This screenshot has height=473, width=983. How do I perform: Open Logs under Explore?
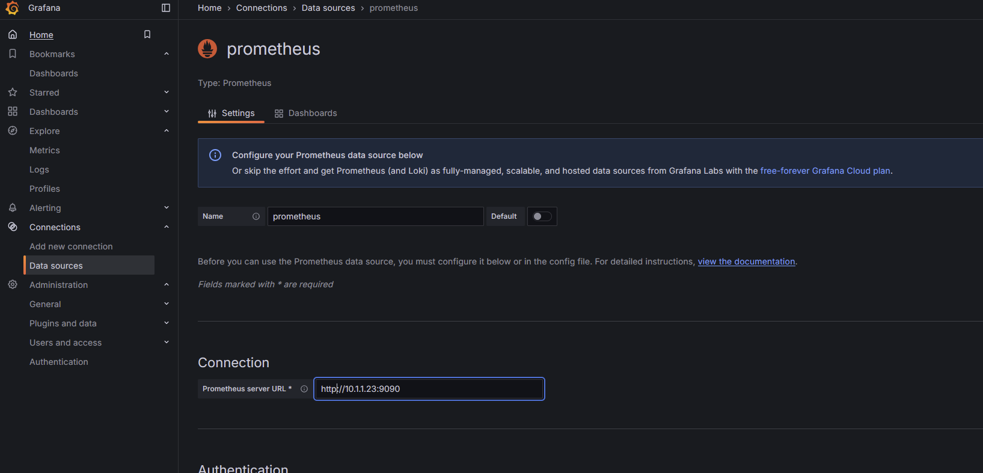[x=39, y=169]
